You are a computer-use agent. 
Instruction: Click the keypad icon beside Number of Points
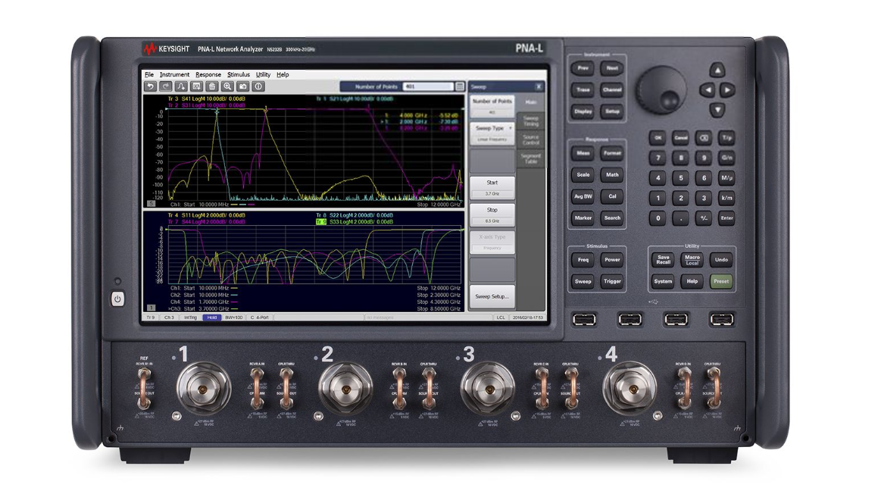click(459, 87)
